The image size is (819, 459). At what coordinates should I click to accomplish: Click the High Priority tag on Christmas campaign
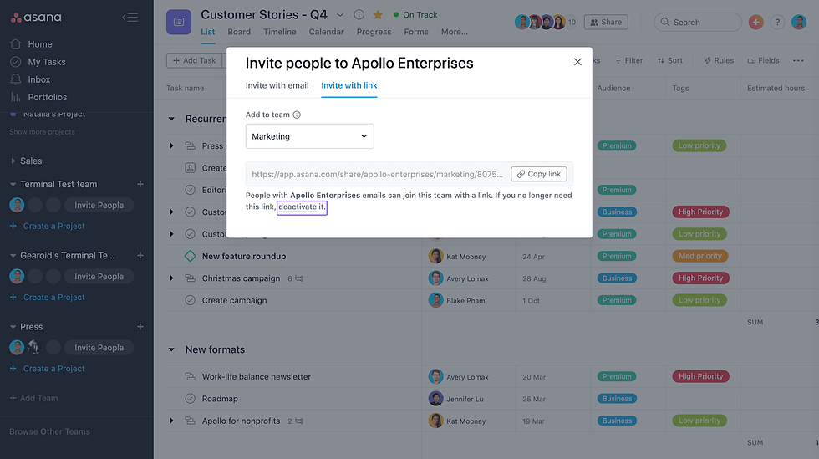tap(700, 278)
